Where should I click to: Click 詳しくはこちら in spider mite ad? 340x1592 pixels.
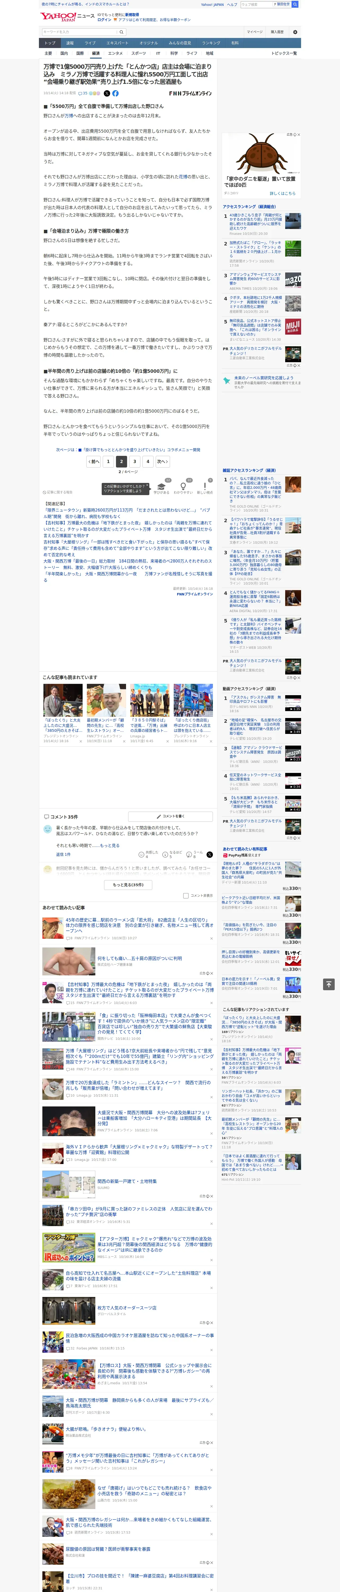[x=283, y=193]
